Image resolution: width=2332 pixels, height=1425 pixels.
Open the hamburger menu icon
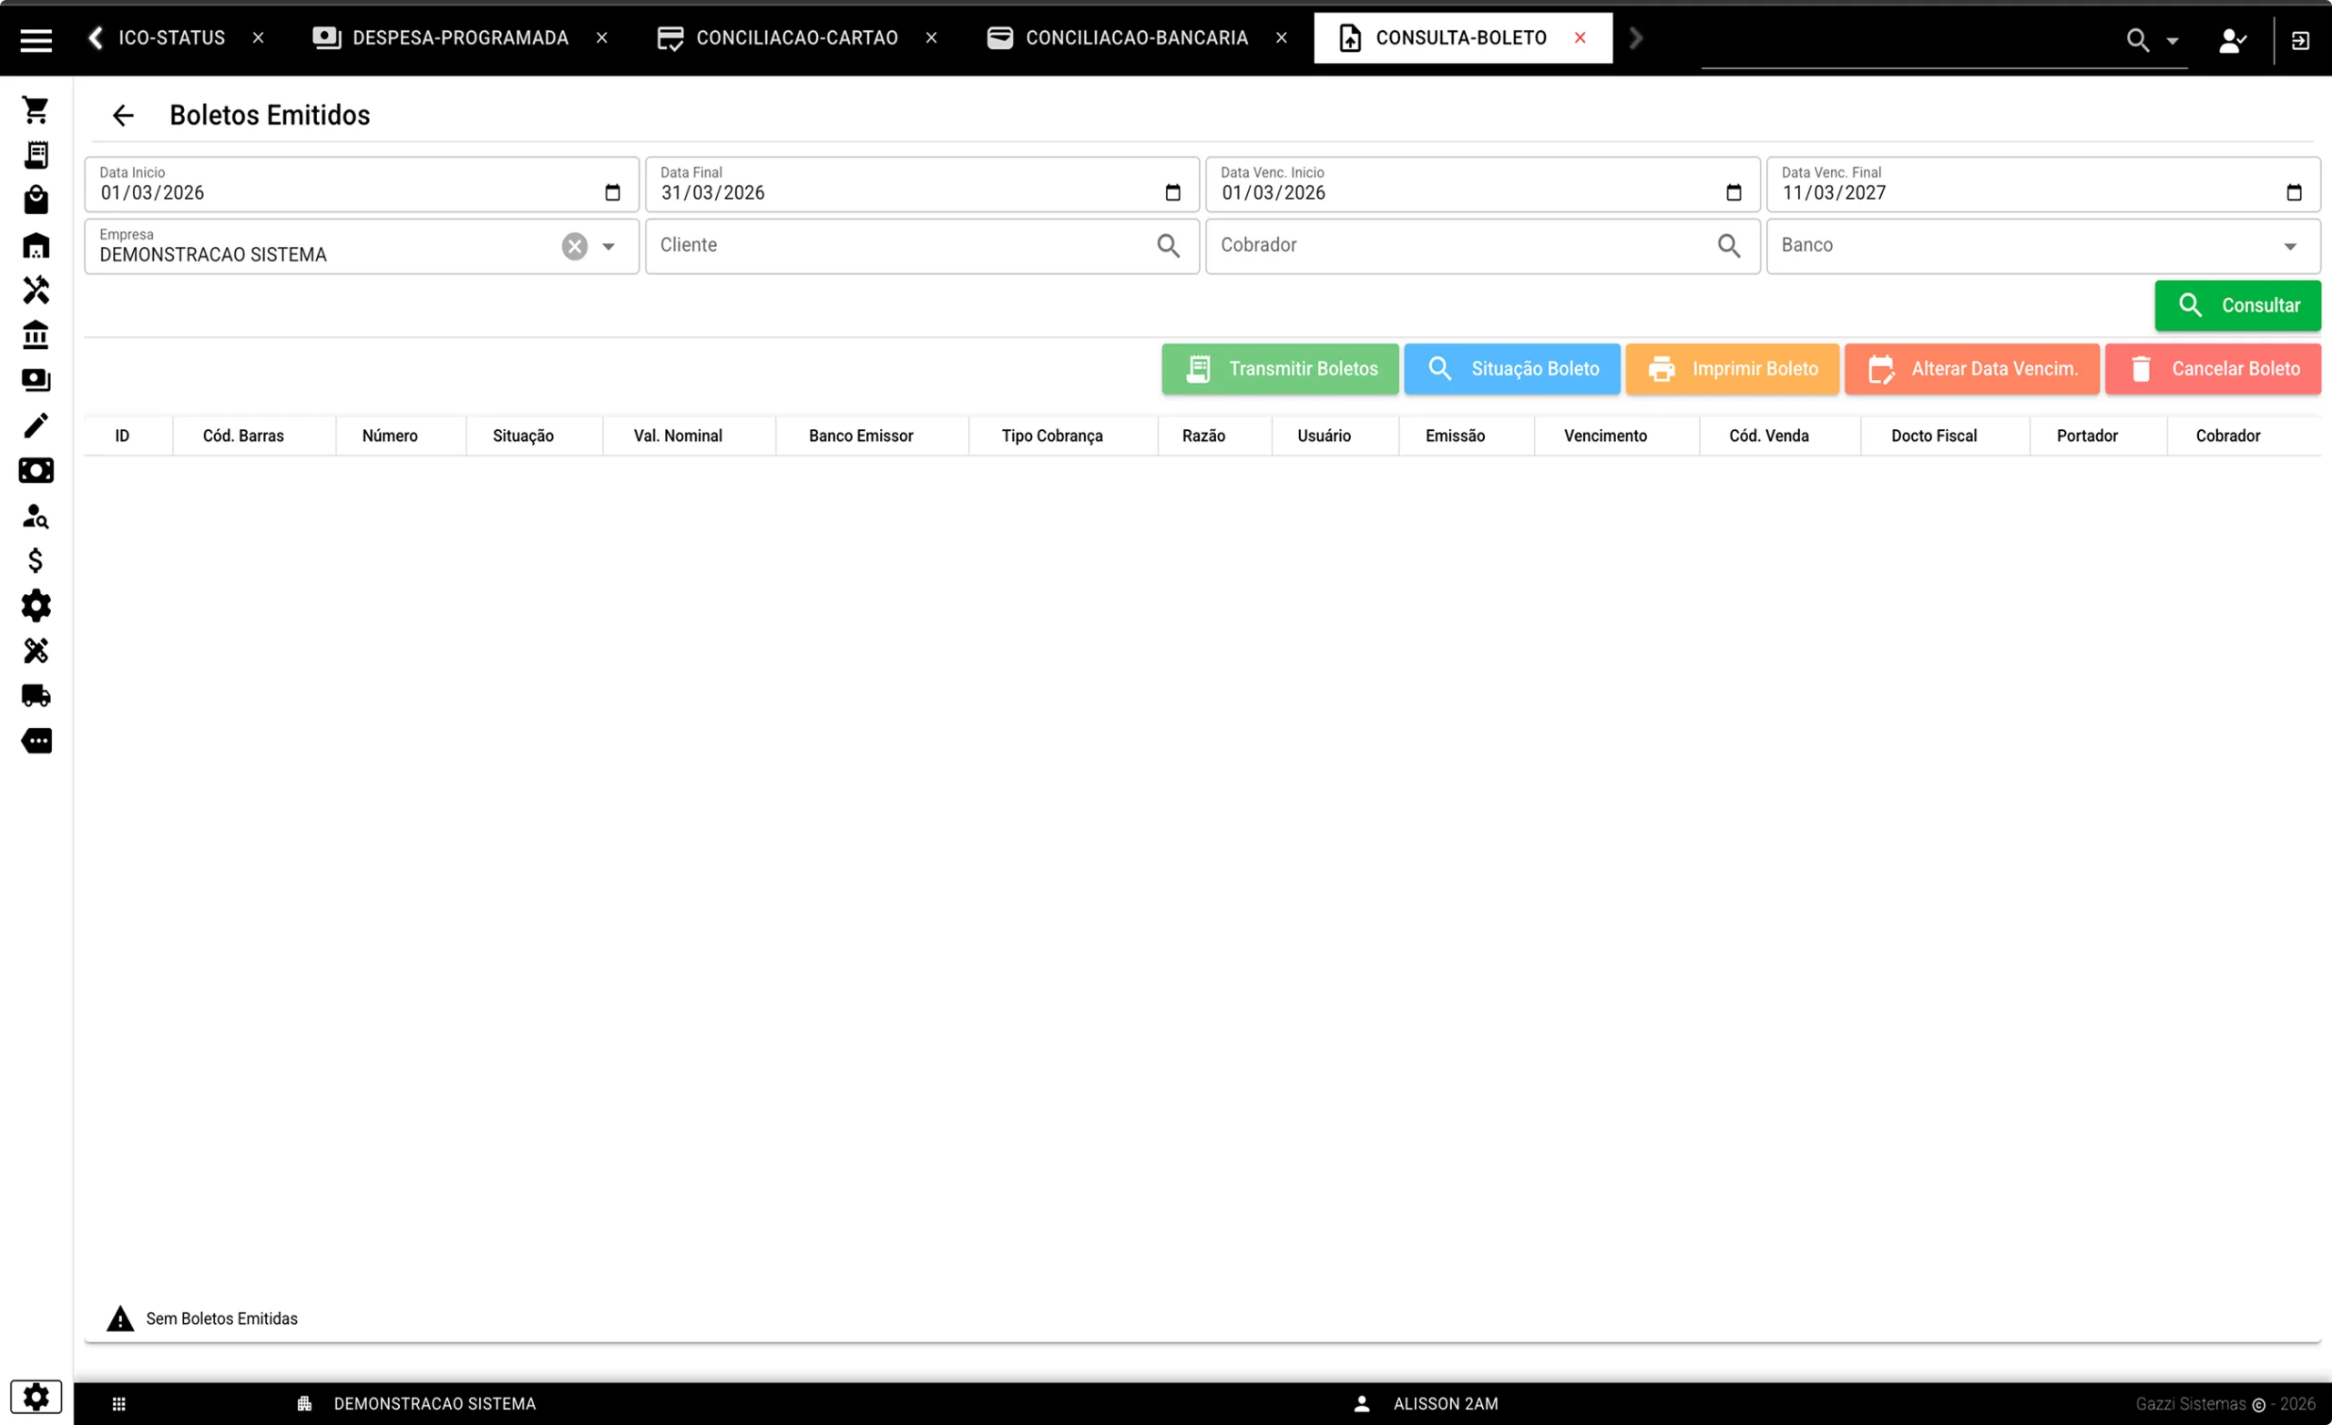click(36, 40)
